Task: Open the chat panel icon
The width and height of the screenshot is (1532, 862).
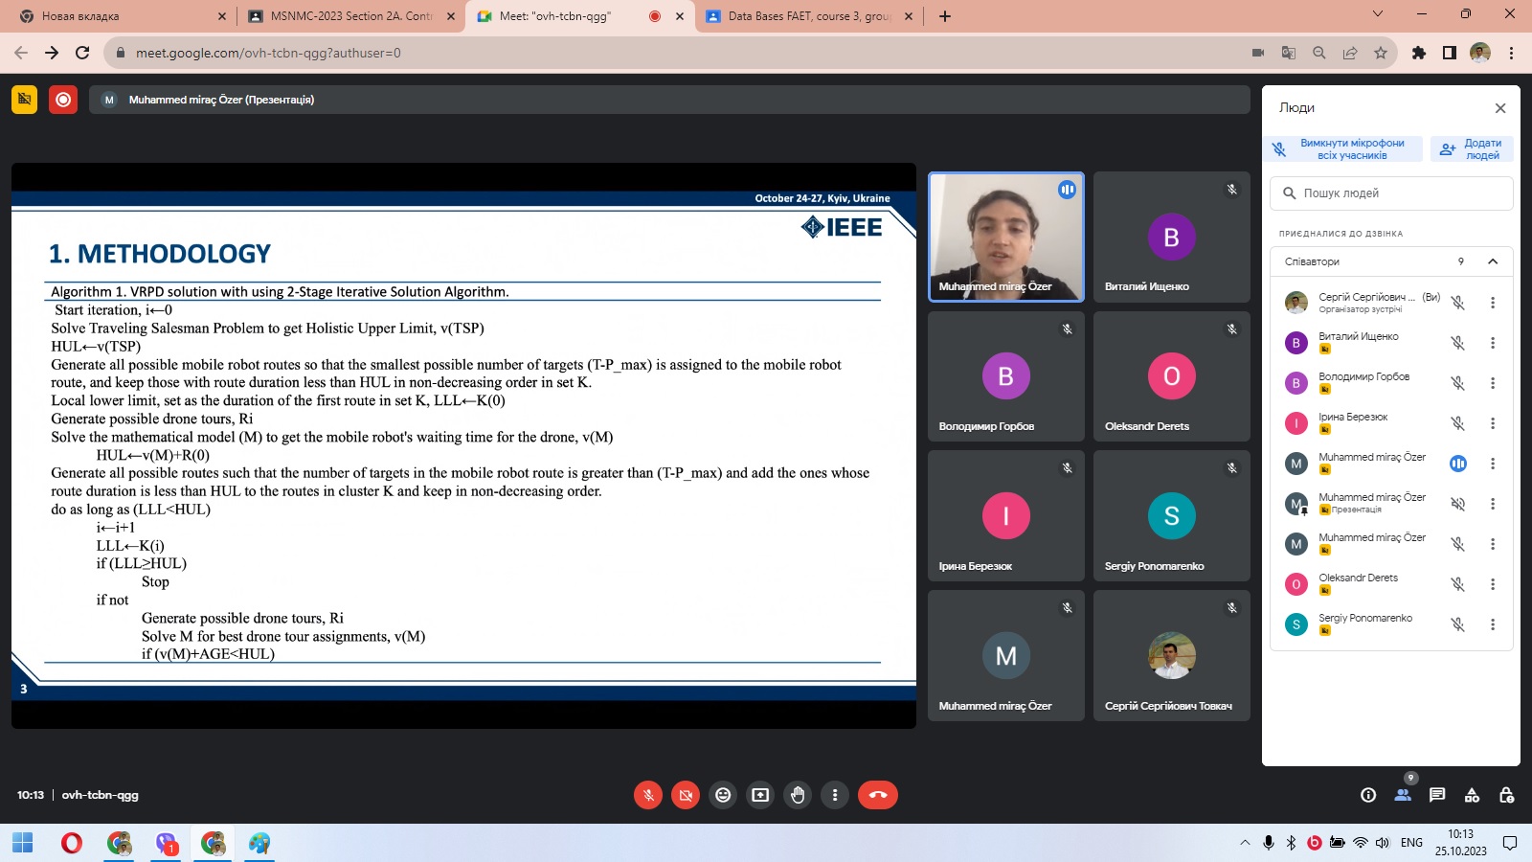Action: click(1437, 795)
